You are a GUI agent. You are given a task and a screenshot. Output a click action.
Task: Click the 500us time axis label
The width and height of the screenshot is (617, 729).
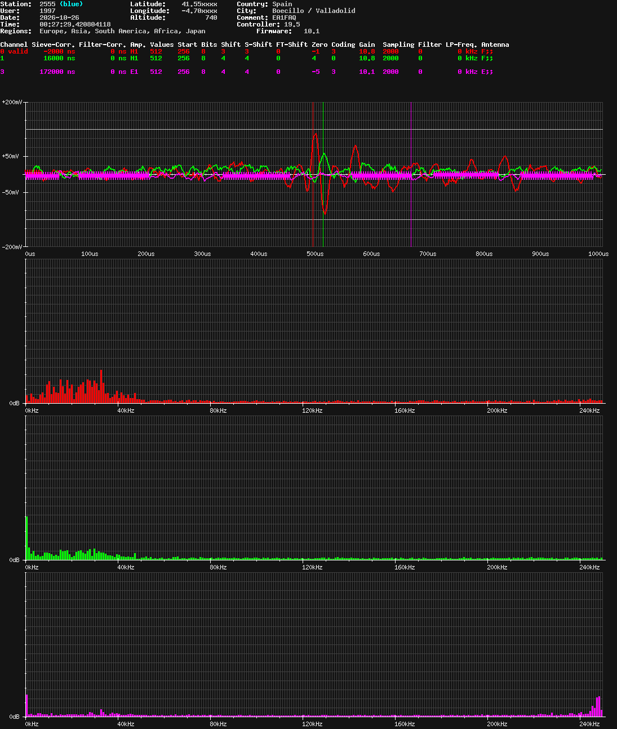tap(315, 254)
